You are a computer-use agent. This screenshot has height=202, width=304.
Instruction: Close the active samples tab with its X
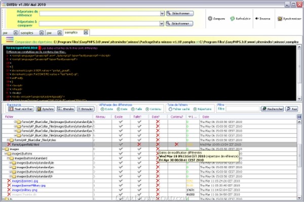[x=86, y=32]
